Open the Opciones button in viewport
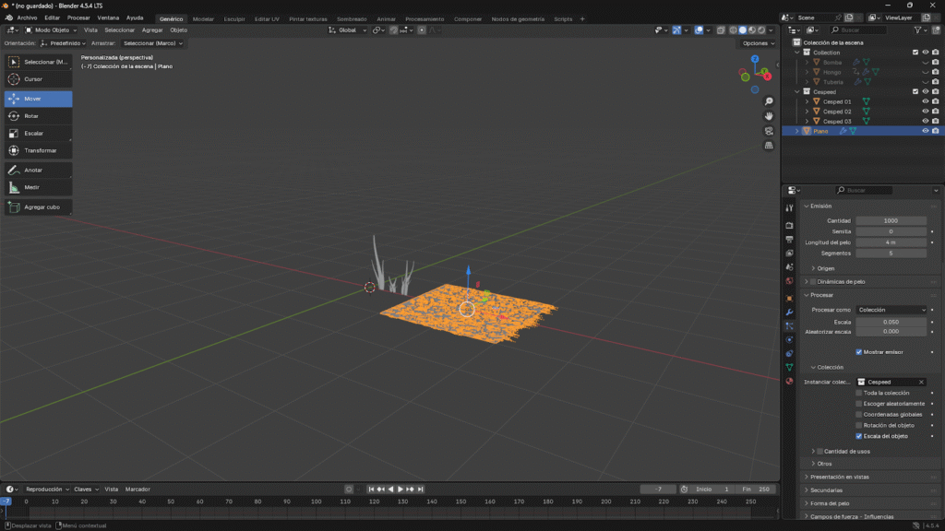The height and width of the screenshot is (531, 945). (757, 43)
